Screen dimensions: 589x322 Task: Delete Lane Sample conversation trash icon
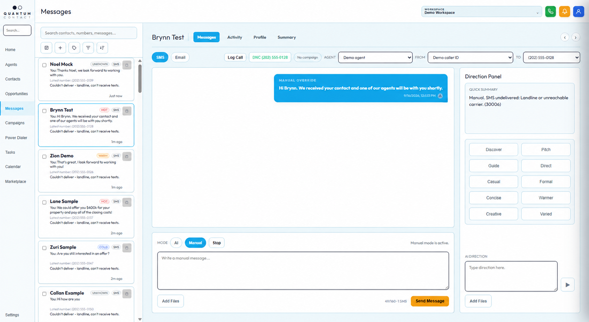pyautogui.click(x=127, y=202)
